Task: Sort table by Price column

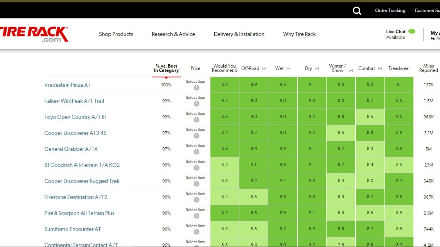Action: coord(195,68)
